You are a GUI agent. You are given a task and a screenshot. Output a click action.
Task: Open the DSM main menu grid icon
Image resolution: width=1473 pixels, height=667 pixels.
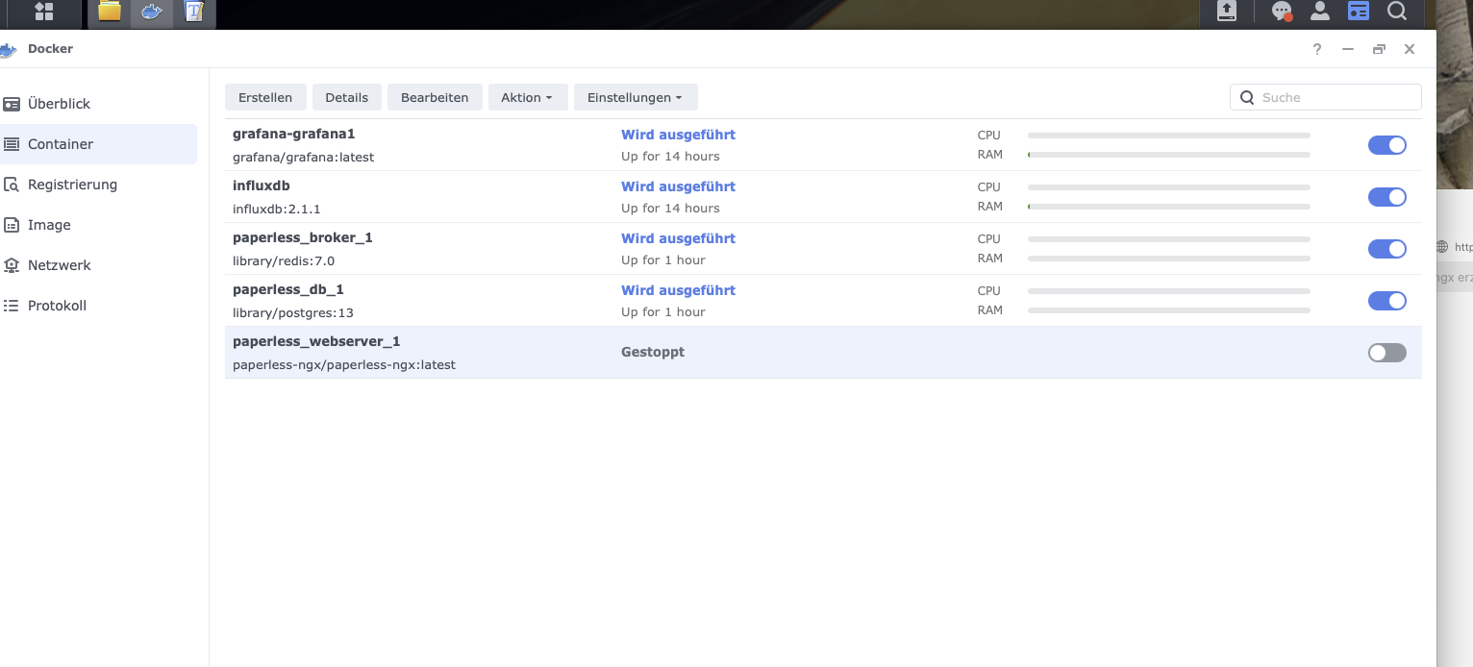(43, 12)
